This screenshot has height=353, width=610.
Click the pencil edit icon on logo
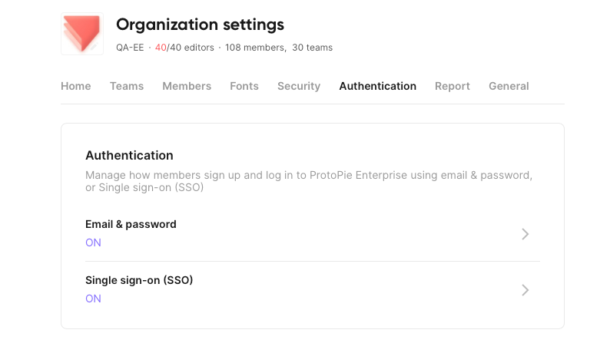click(x=94, y=47)
